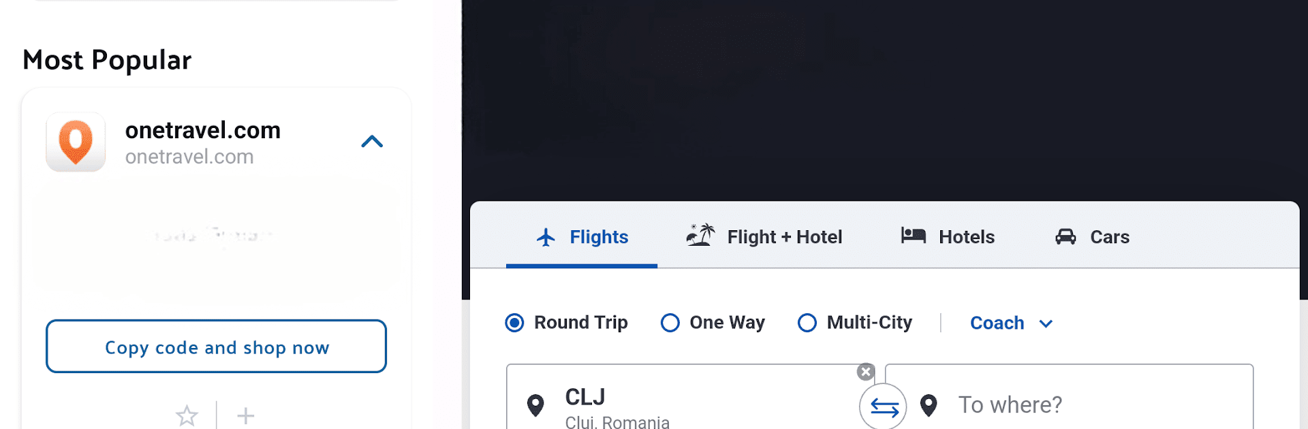Open the Coach cabin class dropdown
This screenshot has height=429, width=1308.
[x=1012, y=323]
